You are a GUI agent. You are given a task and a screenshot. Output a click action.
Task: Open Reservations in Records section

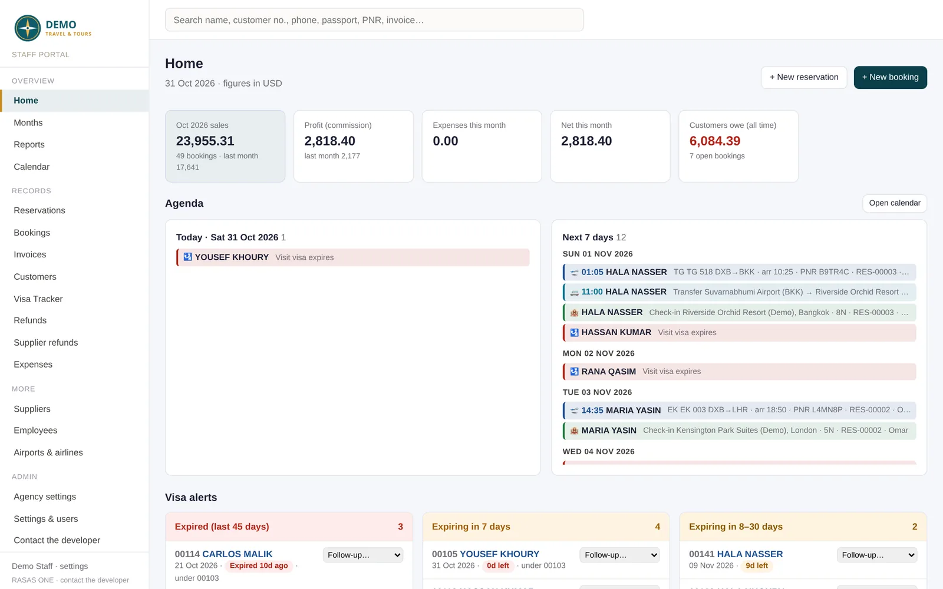74,210
